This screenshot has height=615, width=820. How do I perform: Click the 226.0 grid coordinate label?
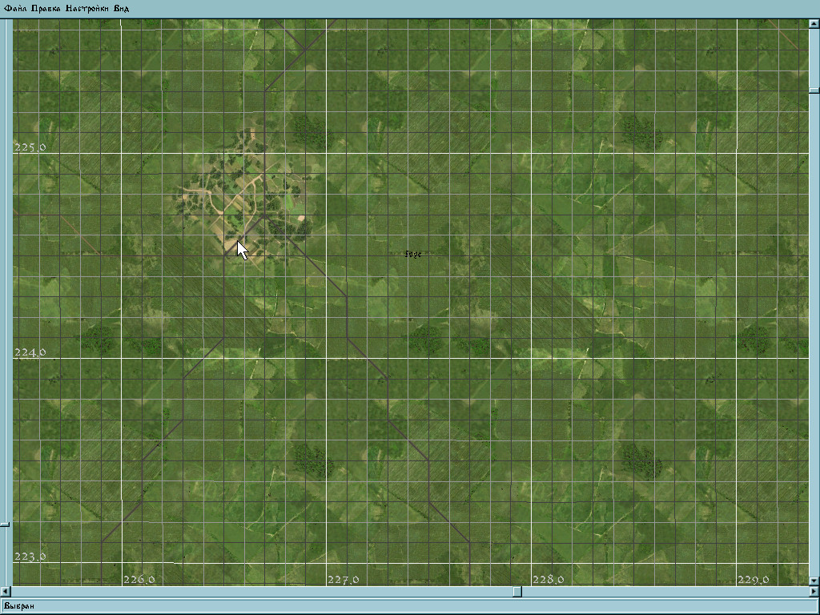point(139,580)
